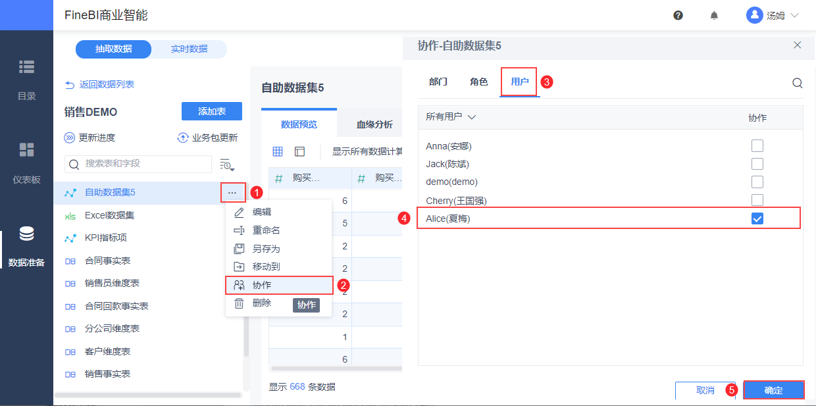Click the 确定 confirm button
816x406 pixels.
(773, 390)
